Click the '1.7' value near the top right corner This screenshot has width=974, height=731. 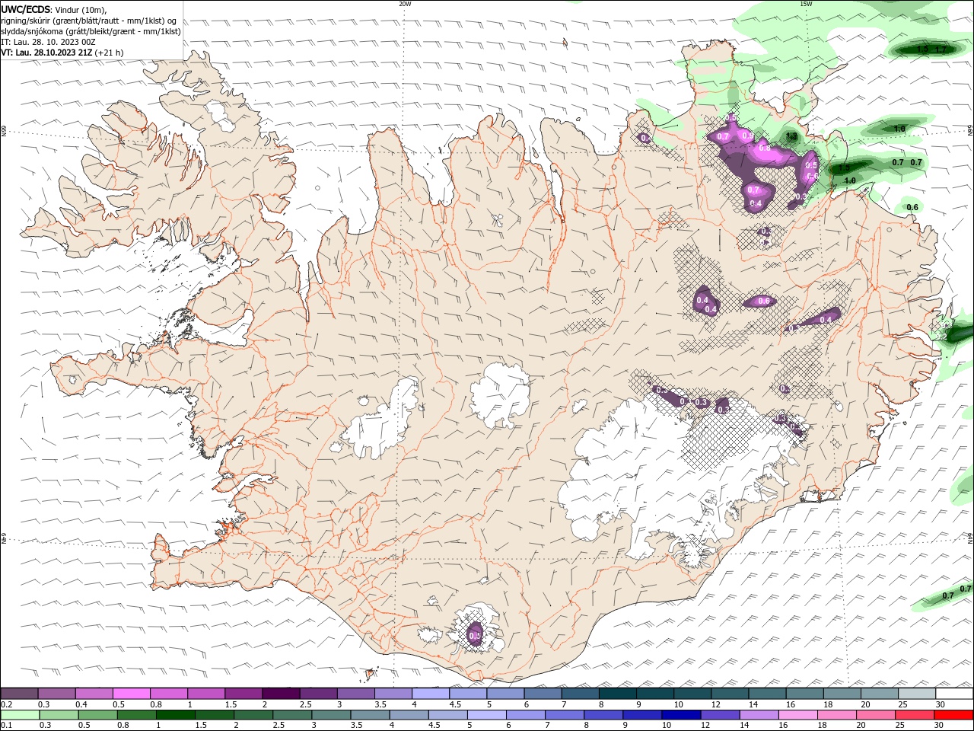[941, 49]
